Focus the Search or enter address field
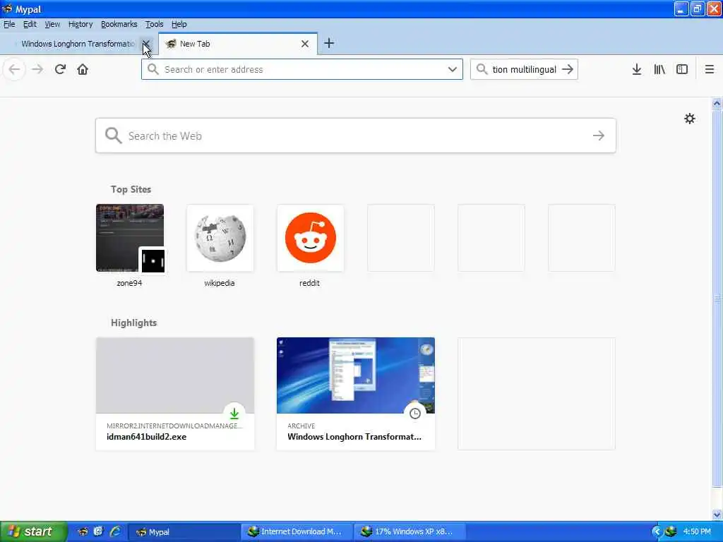 302,70
